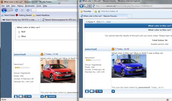The width and height of the screenshot is (172, 101).
Task: Open Firefox back/forward history dropdown arrow
Action: click(x=12, y=10)
